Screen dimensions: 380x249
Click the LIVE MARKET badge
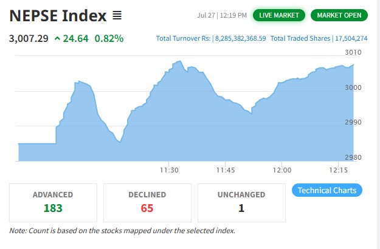pyautogui.click(x=279, y=15)
